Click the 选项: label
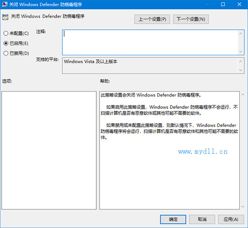This screenshot has width=248, height=228. point(7,81)
